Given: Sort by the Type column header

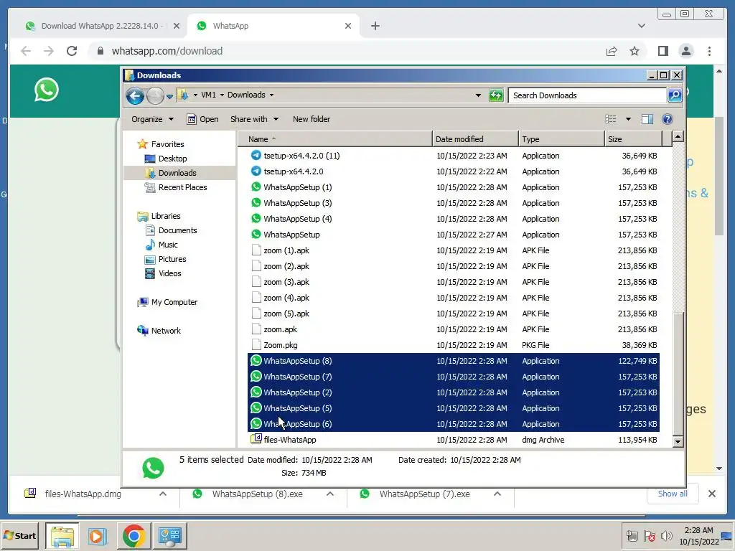Looking at the screenshot, I should [x=561, y=138].
